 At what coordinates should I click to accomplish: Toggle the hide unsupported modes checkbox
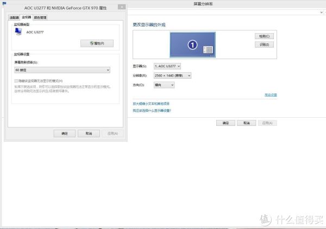tap(16, 81)
